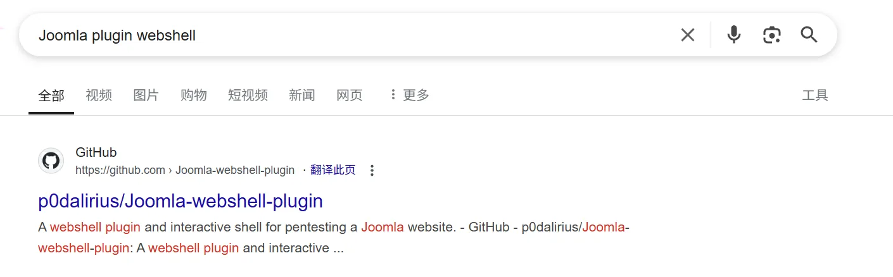Viewport: 893px width, 277px height.
Task: Show 新闻 results tab
Action: [302, 95]
